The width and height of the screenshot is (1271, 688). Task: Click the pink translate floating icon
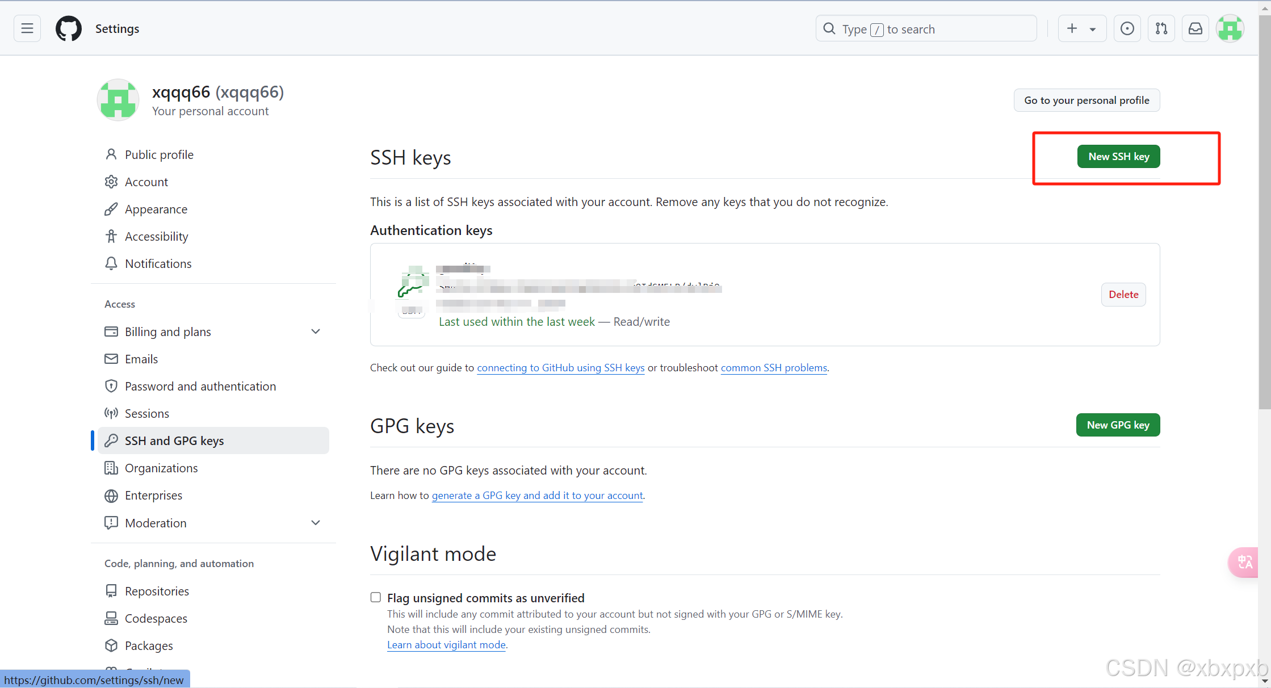point(1244,562)
